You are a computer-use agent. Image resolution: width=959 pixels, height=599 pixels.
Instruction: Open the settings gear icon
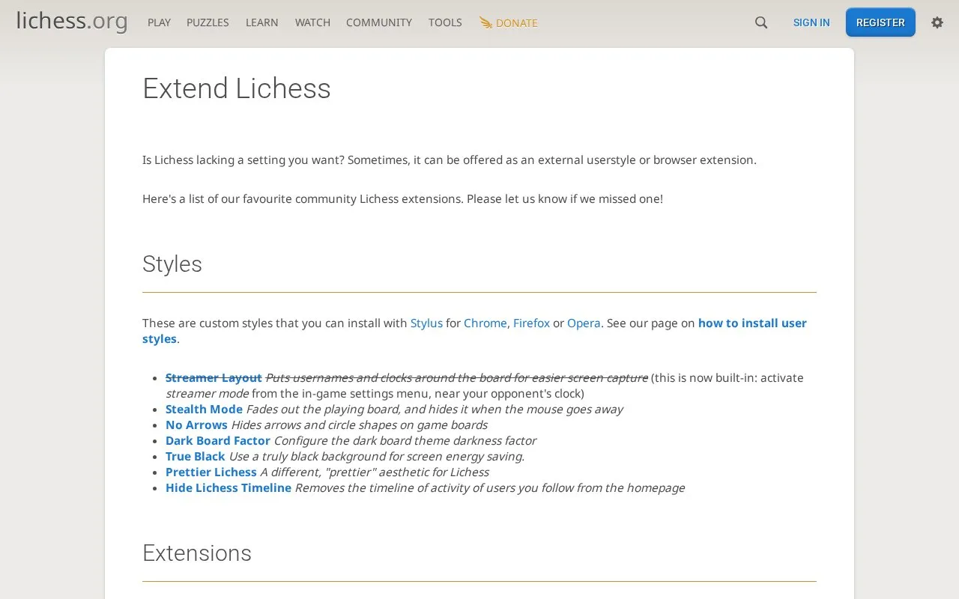(x=937, y=22)
